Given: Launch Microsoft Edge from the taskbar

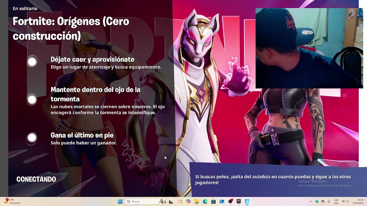Looking at the screenshot, I should 205,201.
